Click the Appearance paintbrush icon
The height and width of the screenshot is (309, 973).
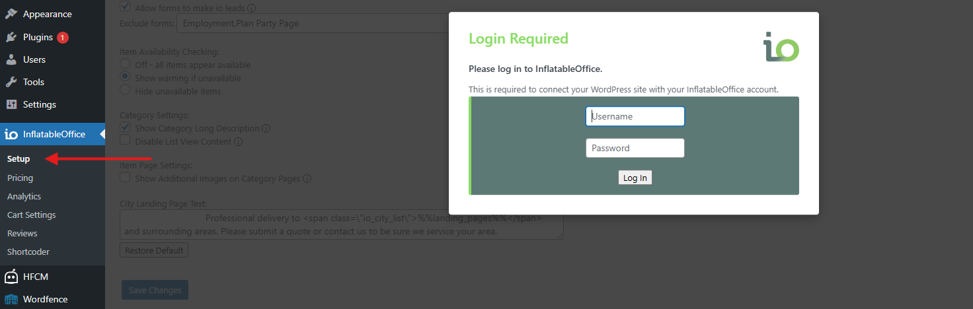coord(11,14)
